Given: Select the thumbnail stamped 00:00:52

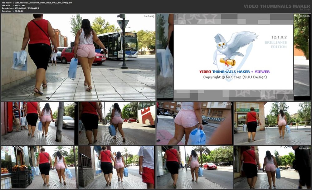Looking at the screenshot, I should click(117, 123).
